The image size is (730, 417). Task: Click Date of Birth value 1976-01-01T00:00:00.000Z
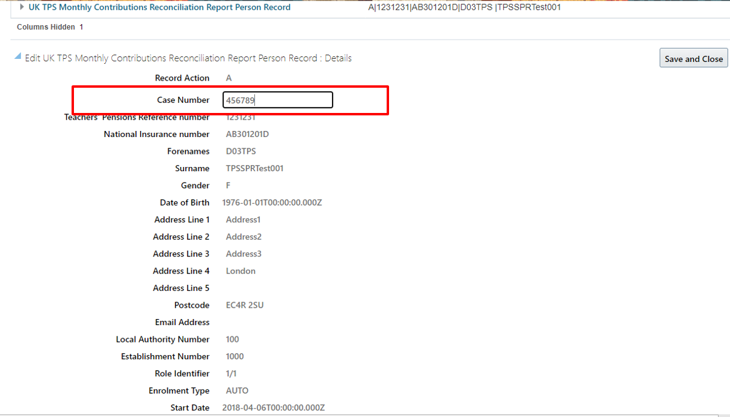tap(272, 202)
